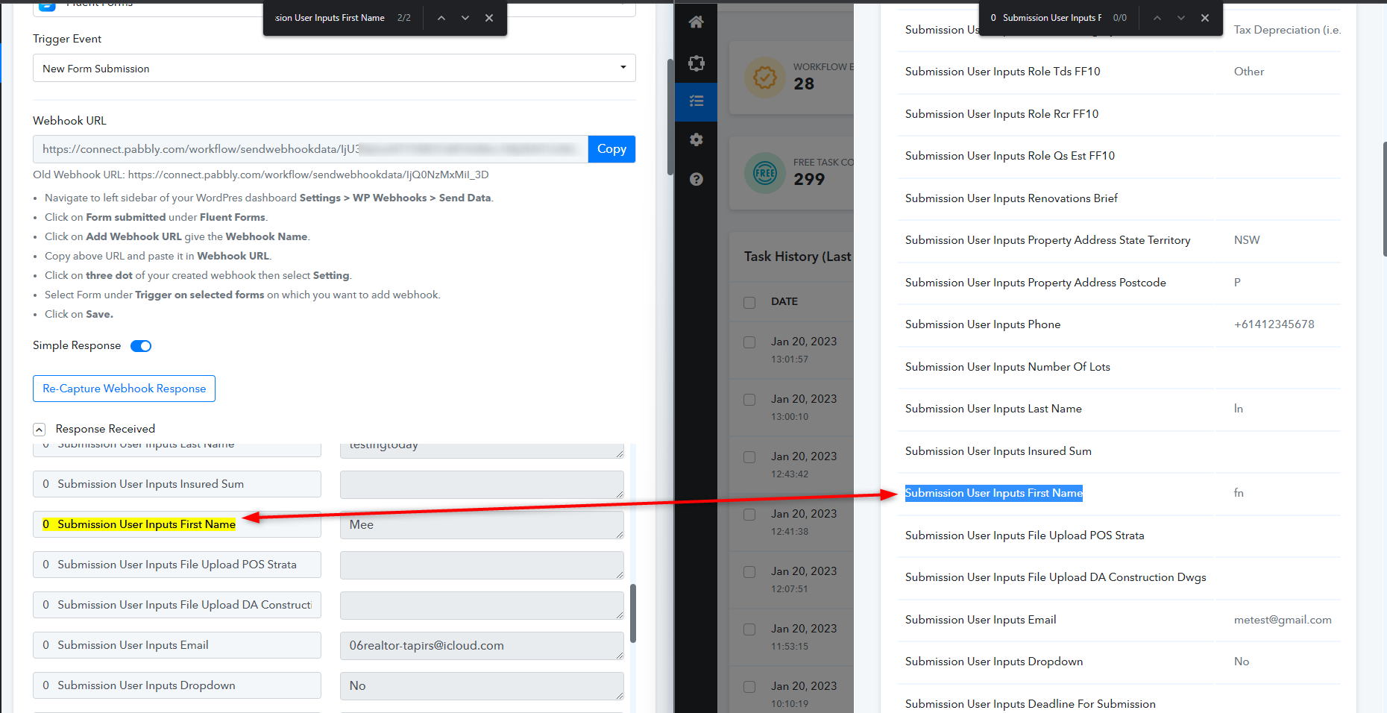
Task: Tick the checkbox for Jan 20, 2023 13:01:57
Action: [749, 342]
